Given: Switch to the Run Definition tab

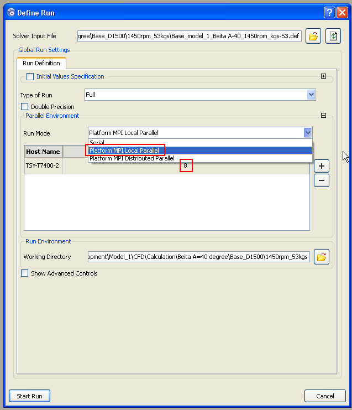Looking at the screenshot, I should point(41,64).
